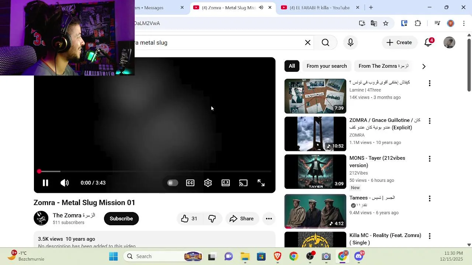Install app icon in address bar

(362, 23)
